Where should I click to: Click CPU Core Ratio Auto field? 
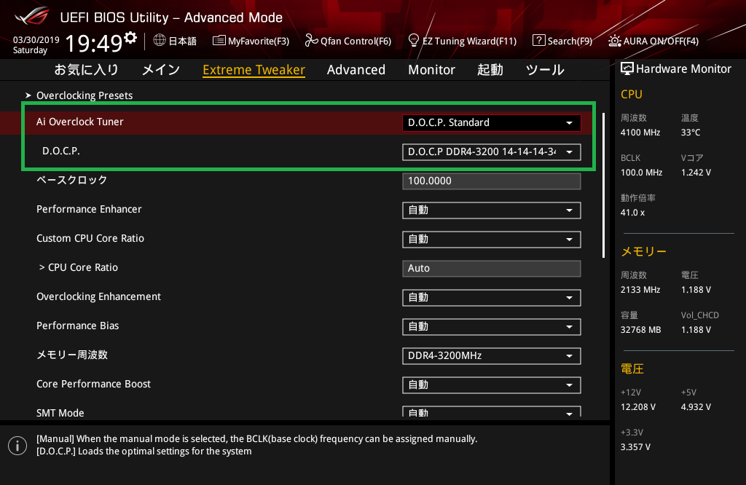pyautogui.click(x=492, y=268)
